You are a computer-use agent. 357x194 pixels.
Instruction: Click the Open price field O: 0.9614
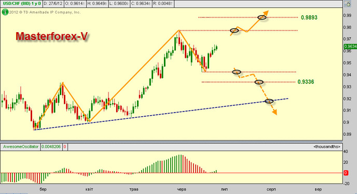click(x=75, y=4)
